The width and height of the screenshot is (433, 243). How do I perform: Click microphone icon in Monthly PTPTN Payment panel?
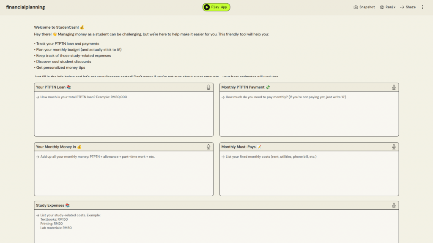click(394, 87)
